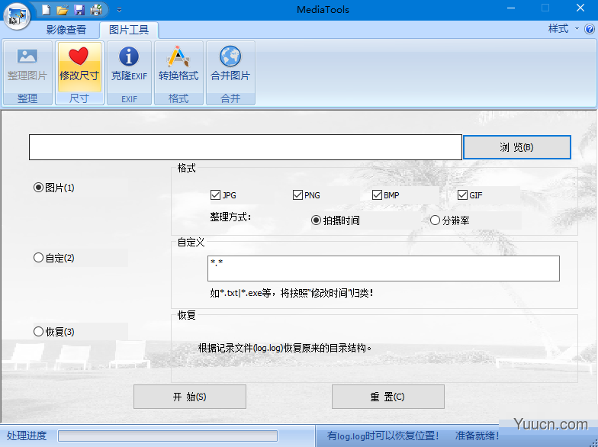Viewport: 598px width, 447px height.
Task: Click the EXIF group label in ribbon
Action: (x=130, y=99)
